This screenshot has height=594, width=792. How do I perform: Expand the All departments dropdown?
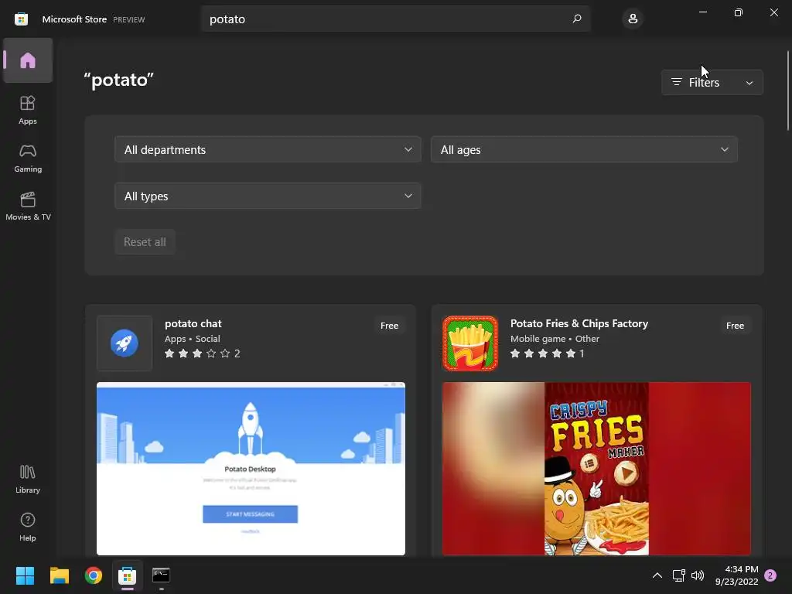pyautogui.click(x=268, y=149)
